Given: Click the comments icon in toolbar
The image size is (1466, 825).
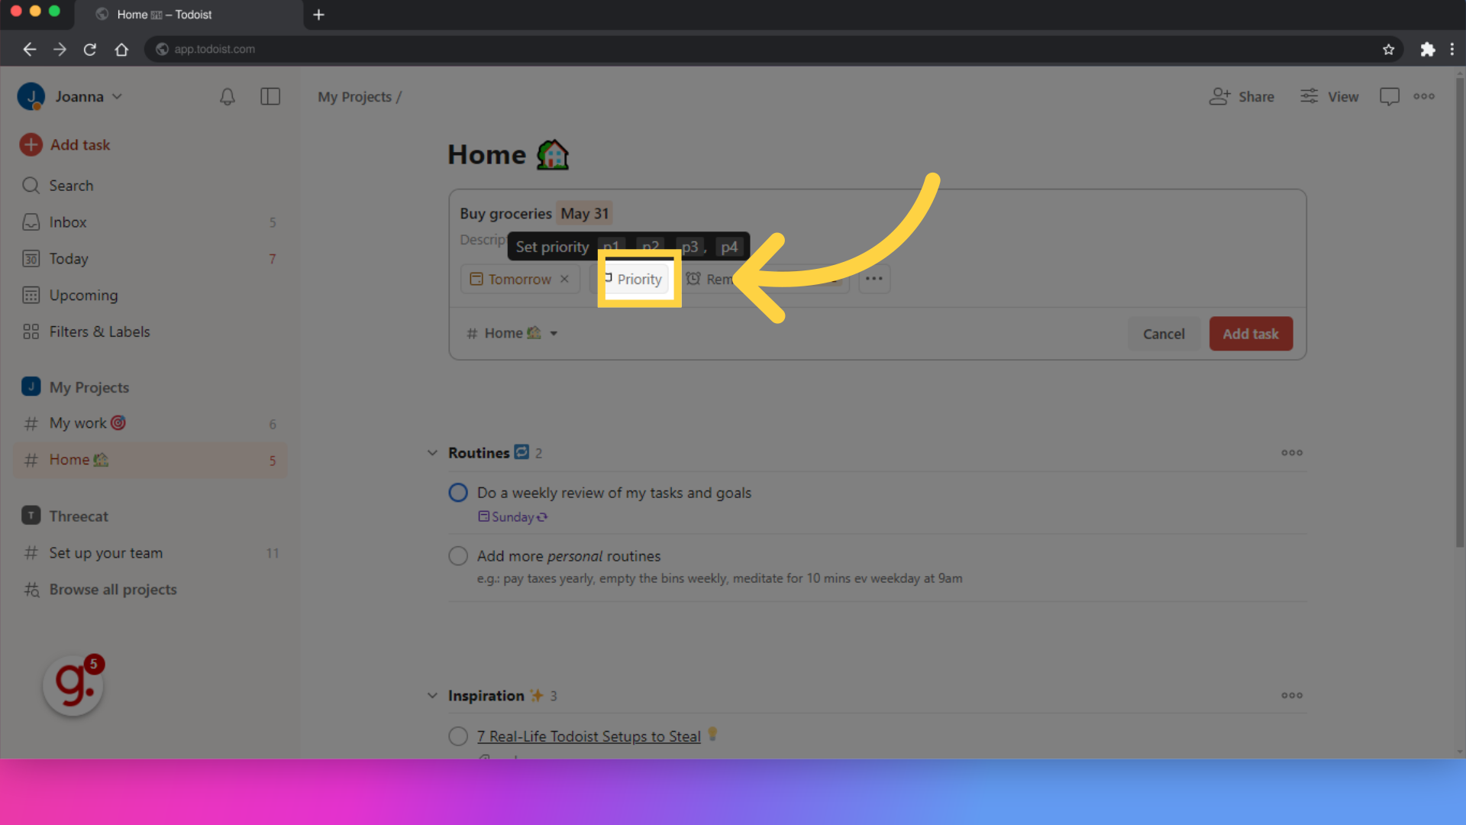Looking at the screenshot, I should coord(1390,95).
